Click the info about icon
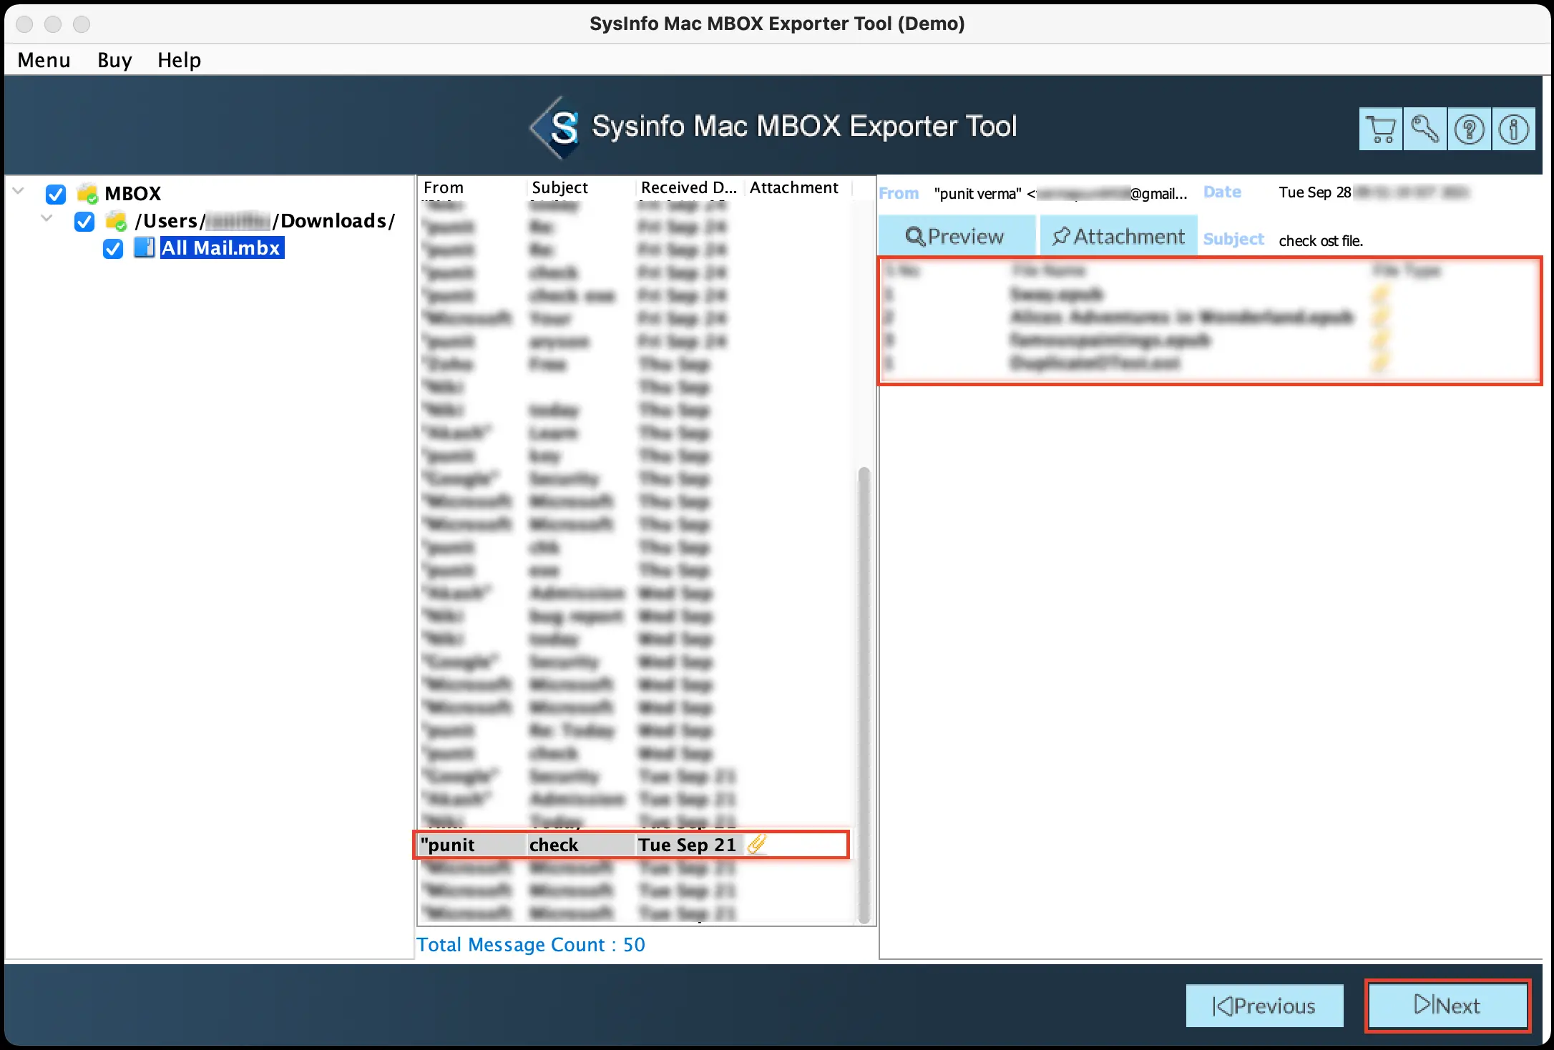This screenshot has height=1050, width=1554. (1513, 129)
